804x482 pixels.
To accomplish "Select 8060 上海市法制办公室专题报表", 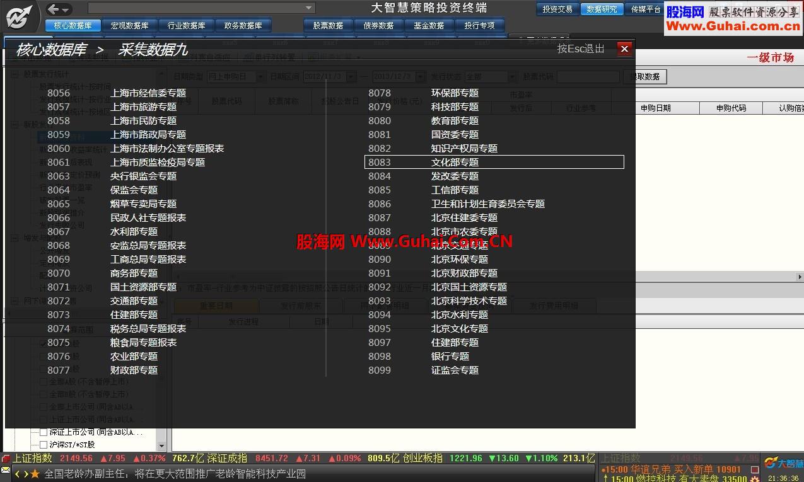I will (x=136, y=148).
